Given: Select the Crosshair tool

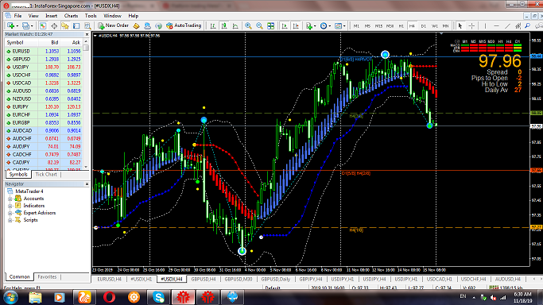Looking at the screenshot, I should [x=471, y=26].
